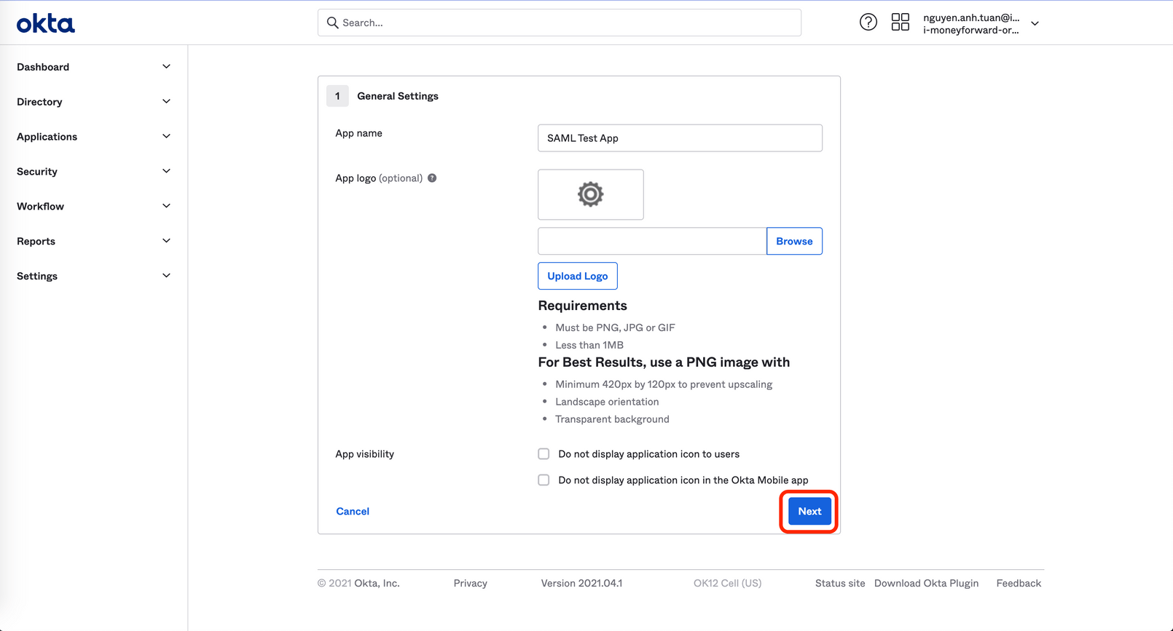Click the Upload Logo button
The image size is (1173, 631).
tap(578, 277)
